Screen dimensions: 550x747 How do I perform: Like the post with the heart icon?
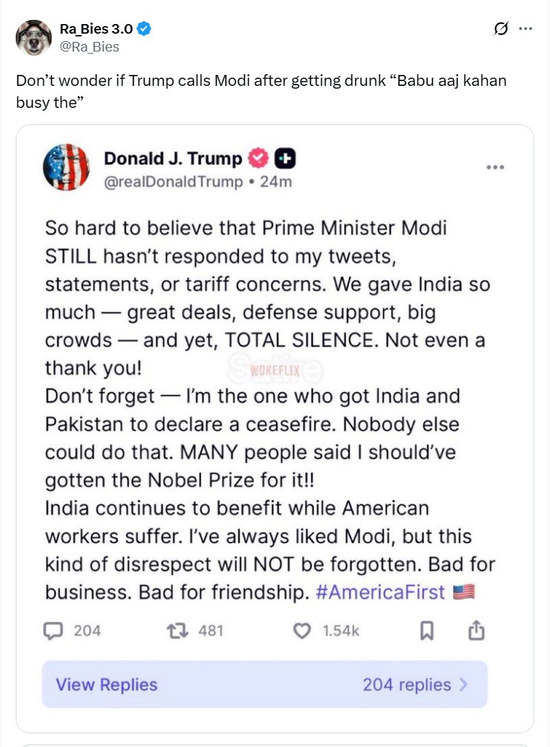(302, 630)
